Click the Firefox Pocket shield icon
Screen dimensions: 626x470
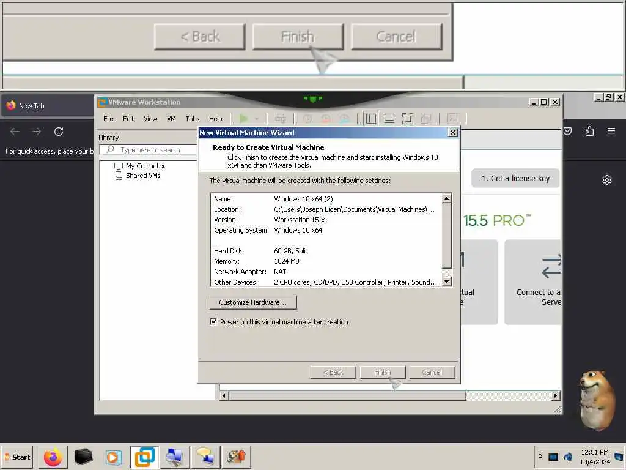[x=568, y=131]
